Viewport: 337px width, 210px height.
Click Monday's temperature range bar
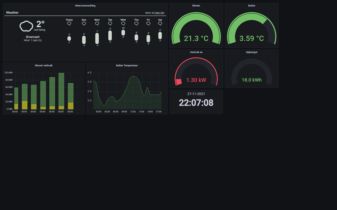(97, 39)
